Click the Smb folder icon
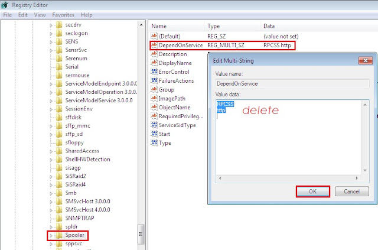This screenshot has width=378, height=250. coord(59,193)
